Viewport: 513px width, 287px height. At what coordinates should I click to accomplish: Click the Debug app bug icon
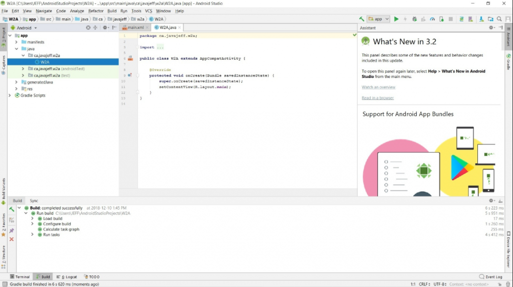coord(414,19)
